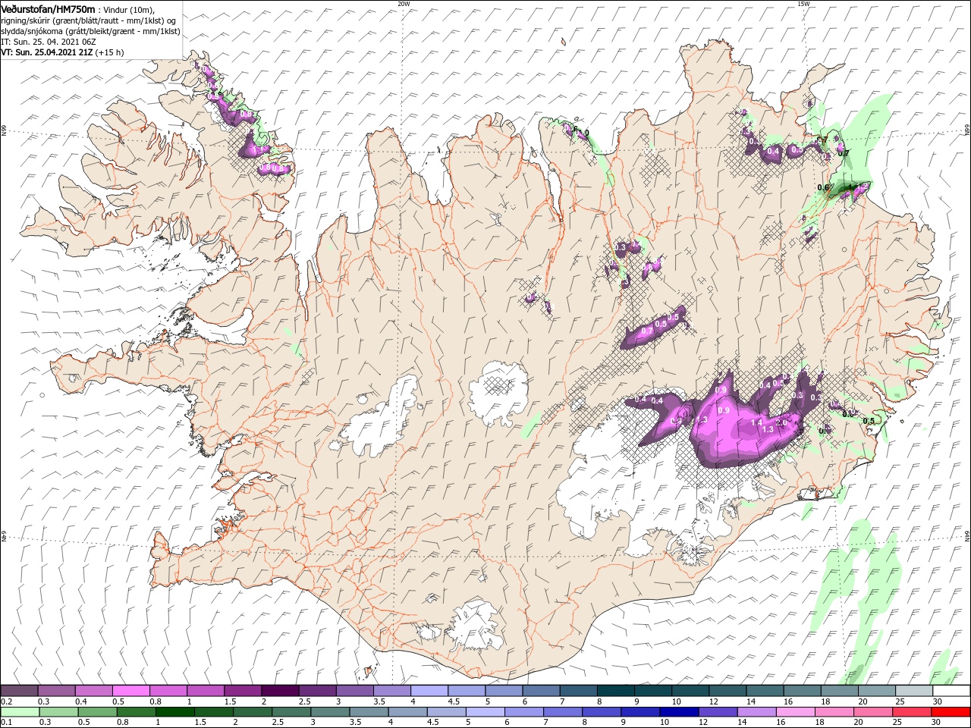Select the 'rigning/skúrir' description line
971x728 pixels.
[89, 20]
